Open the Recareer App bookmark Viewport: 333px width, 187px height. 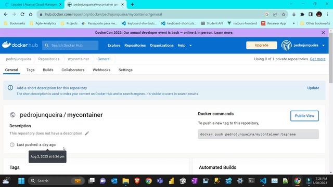pos(274,23)
